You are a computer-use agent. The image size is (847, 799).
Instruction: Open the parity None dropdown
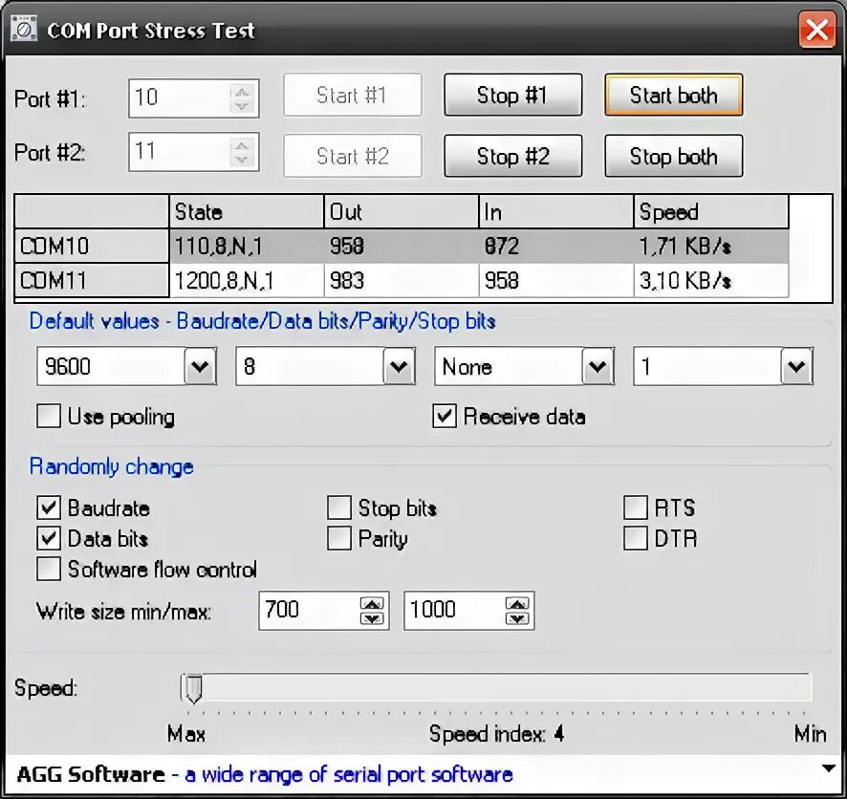(598, 367)
